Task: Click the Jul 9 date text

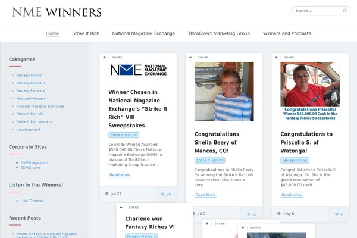Action: 201,214
